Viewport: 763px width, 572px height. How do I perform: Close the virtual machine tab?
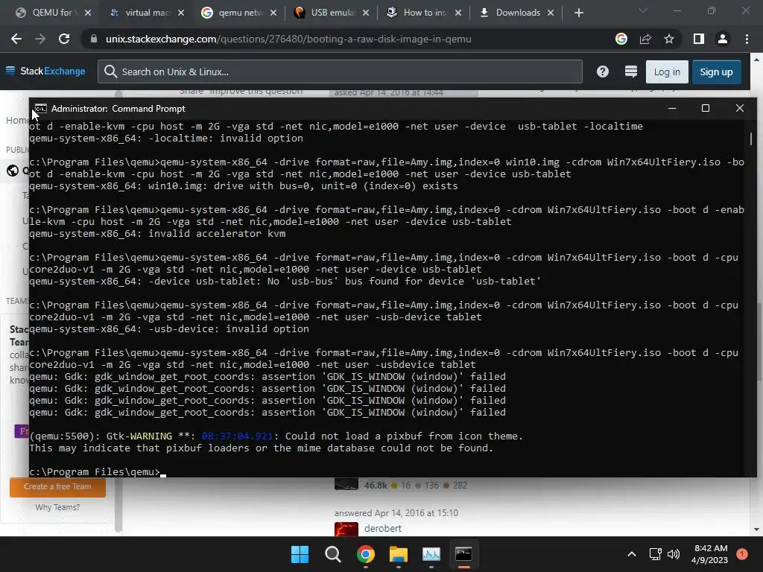(181, 13)
